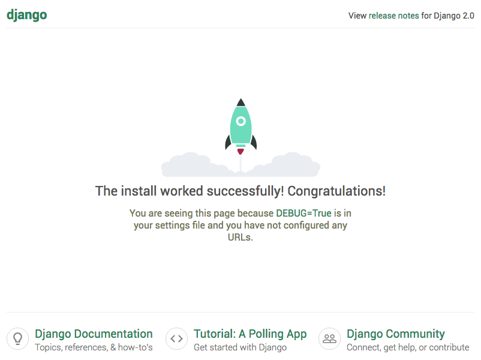Viewport: 481px width, 360px height.
Task: Click the 'View release notes for Django 2.0' text
Action: point(410,16)
